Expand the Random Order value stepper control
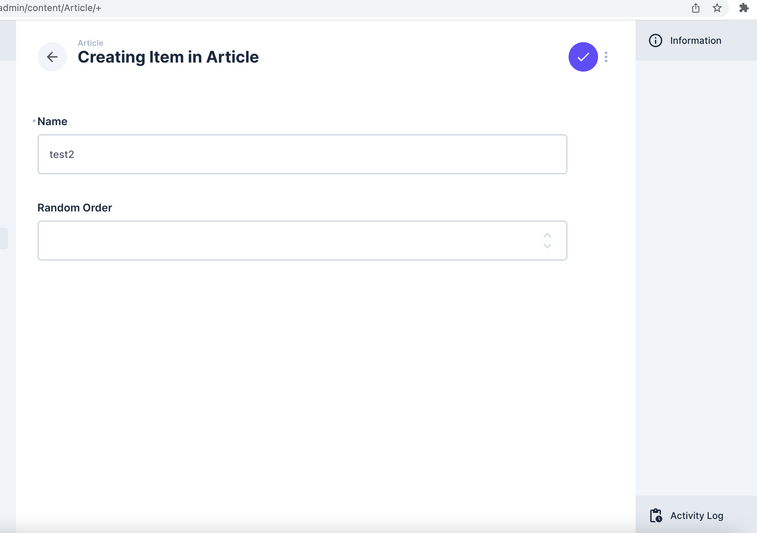 [548, 241]
